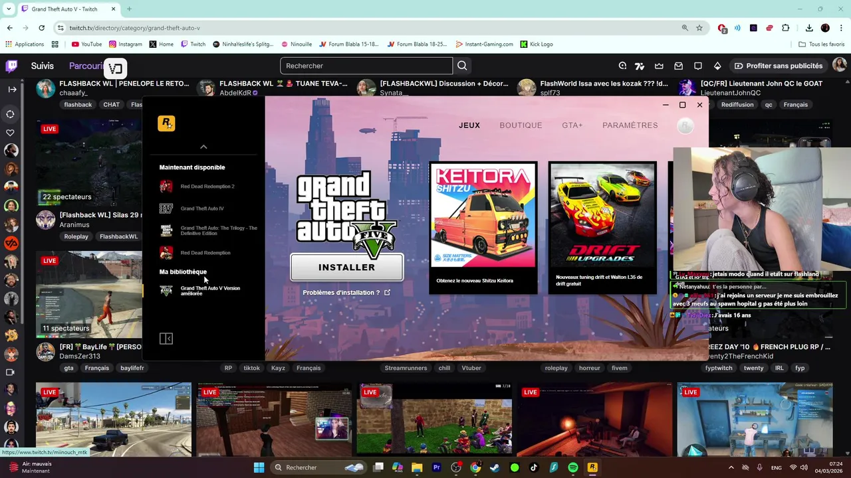This screenshot has width=851, height=478.
Task: Select the flashback tag under chaaafy_ stream
Action: (78, 105)
